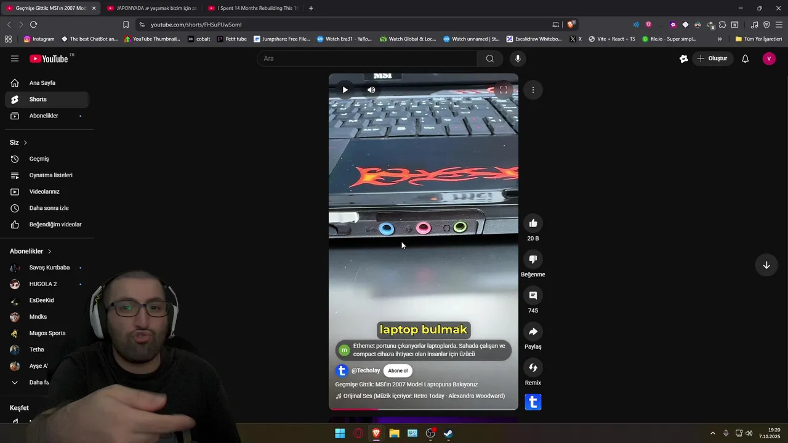Open the cobalt bookmark

(199, 39)
